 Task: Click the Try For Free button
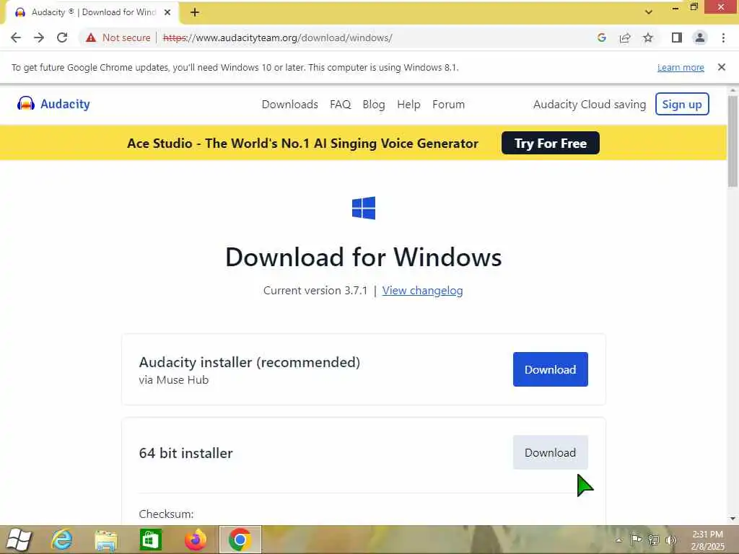[x=551, y=143]
